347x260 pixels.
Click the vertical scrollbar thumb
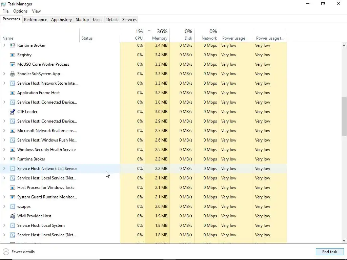(x=344, y=116)
